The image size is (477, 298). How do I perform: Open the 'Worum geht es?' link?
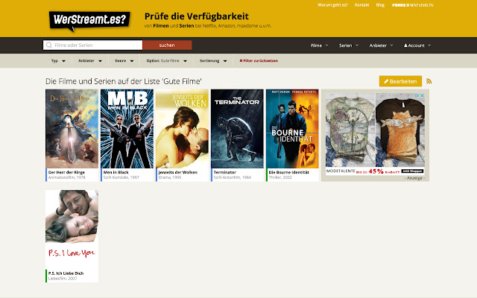(332, 5)
